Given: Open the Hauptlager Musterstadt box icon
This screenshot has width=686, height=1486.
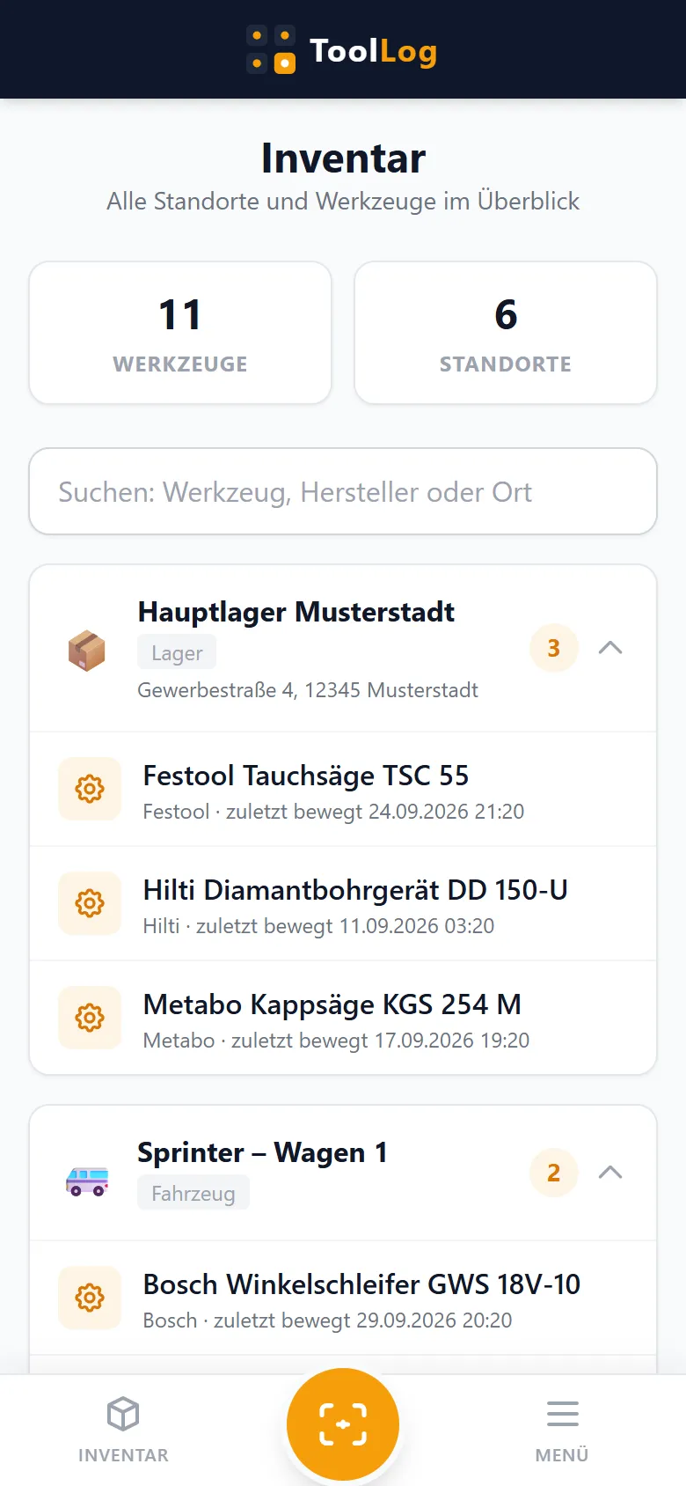Looking at the screenshot, I should coord(86,651).
